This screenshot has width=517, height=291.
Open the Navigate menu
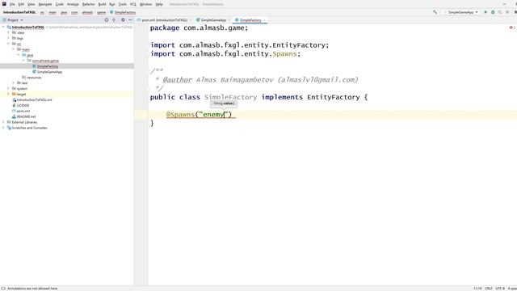coord(45,4)
